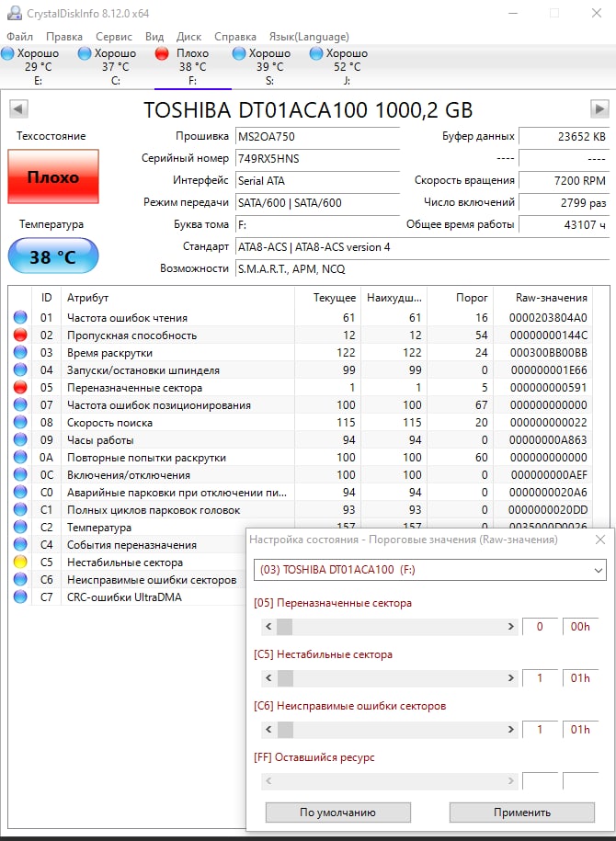Open the Справка menu
The height and width of the screenshot is (841, 616).
tap(235, 37)
